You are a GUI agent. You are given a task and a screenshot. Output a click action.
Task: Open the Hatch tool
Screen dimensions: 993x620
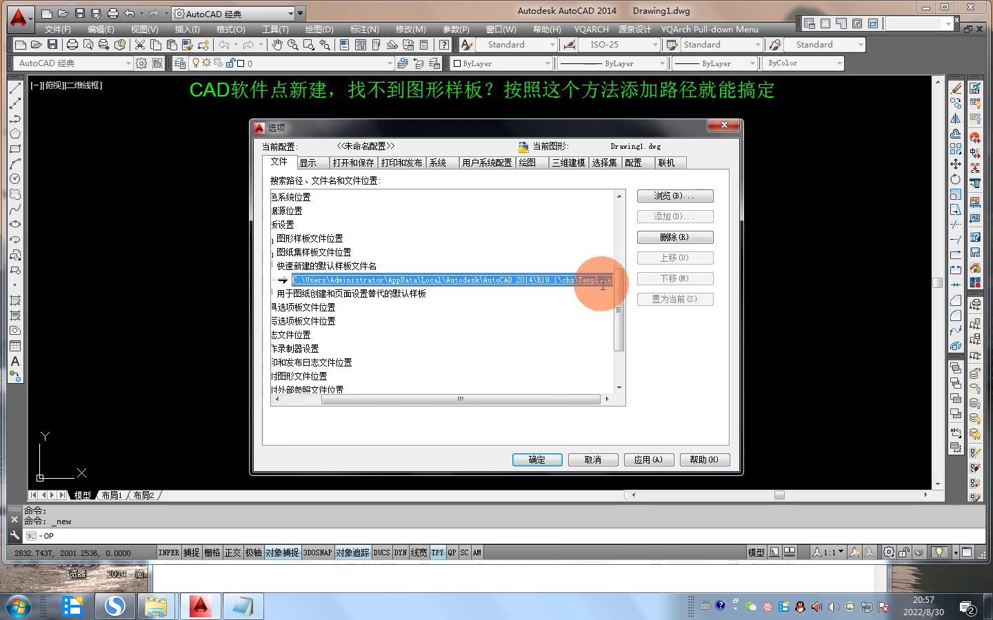[14, 300]
